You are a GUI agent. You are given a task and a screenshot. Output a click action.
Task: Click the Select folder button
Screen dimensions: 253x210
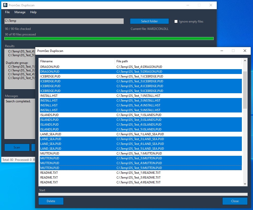click(149, 21)
